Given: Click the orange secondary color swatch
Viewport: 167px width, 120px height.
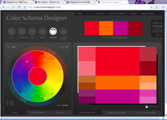Looking at the screenshot, I should tap(106, 28).
